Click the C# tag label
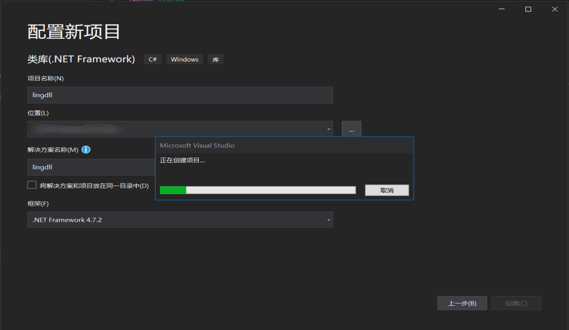Viewport: 569px width, 330px height. [153, 59]
